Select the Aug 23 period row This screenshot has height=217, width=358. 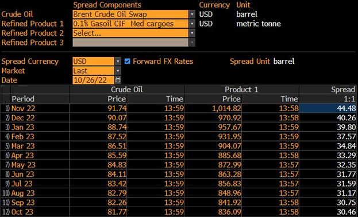(x=178, y=193)
